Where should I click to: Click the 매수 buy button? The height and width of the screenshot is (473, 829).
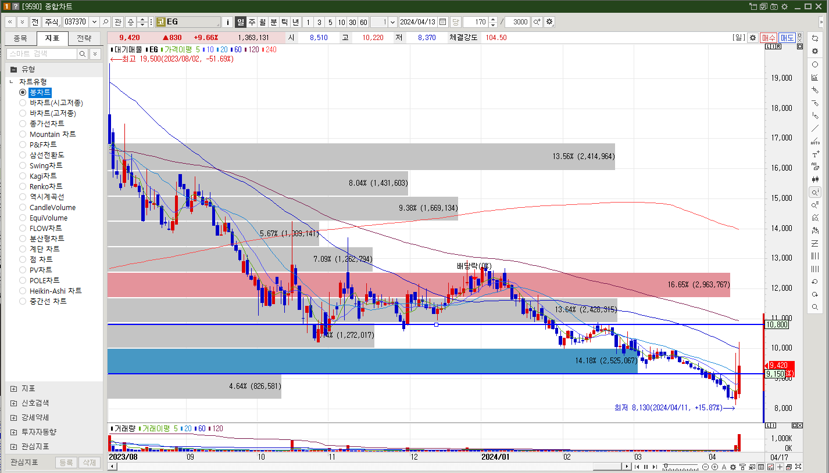click(x=769, y=38)
